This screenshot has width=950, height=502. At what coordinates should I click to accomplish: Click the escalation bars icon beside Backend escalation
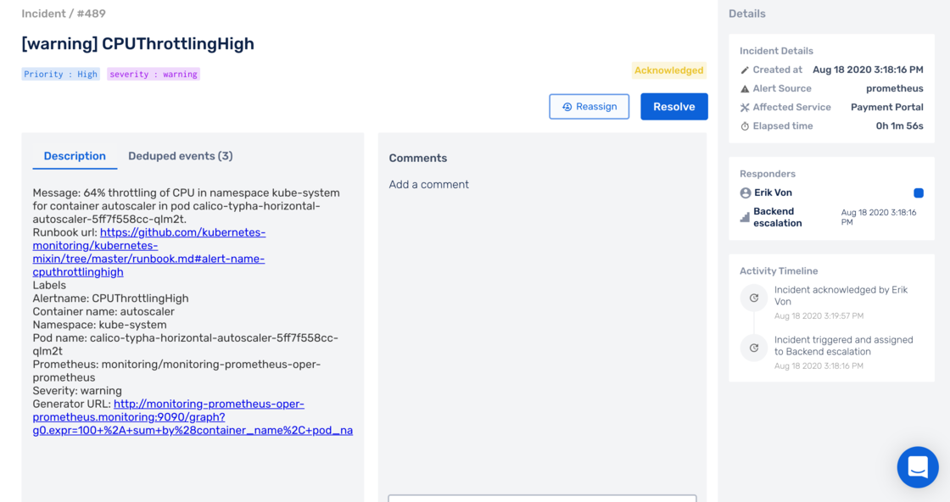[745, 217]
